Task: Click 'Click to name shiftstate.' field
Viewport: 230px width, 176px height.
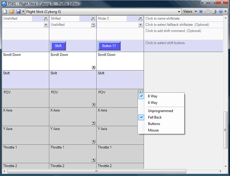Action: click(x=184, y=19)
